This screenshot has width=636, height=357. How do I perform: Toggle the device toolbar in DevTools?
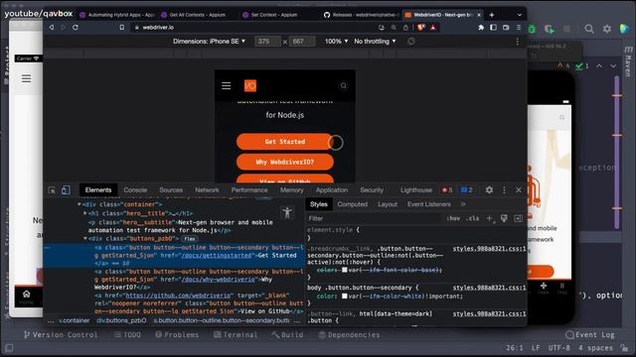(x=66, y=190)
